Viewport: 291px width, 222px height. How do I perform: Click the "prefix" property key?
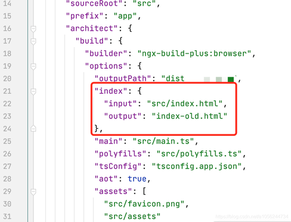point(85,16)
